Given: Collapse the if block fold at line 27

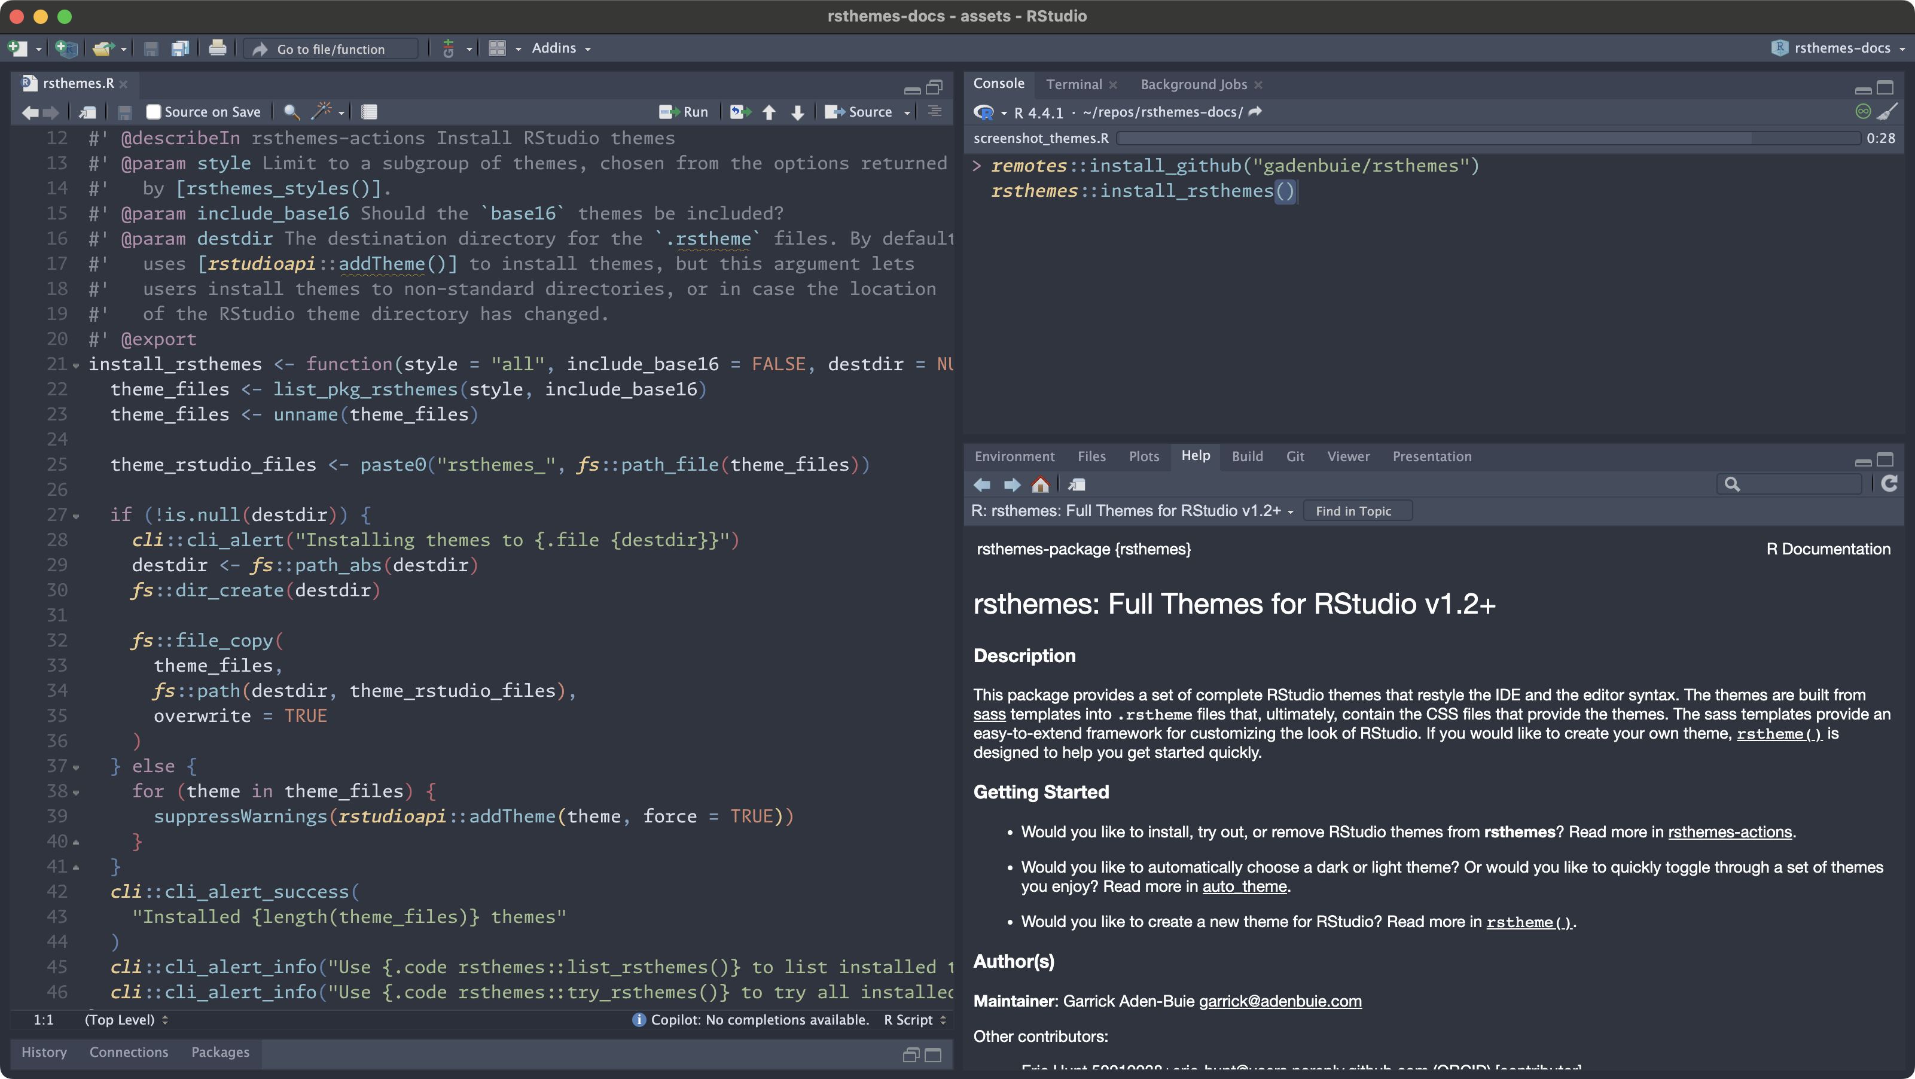Looking at the screenshot, I should (x=76, y=516).
